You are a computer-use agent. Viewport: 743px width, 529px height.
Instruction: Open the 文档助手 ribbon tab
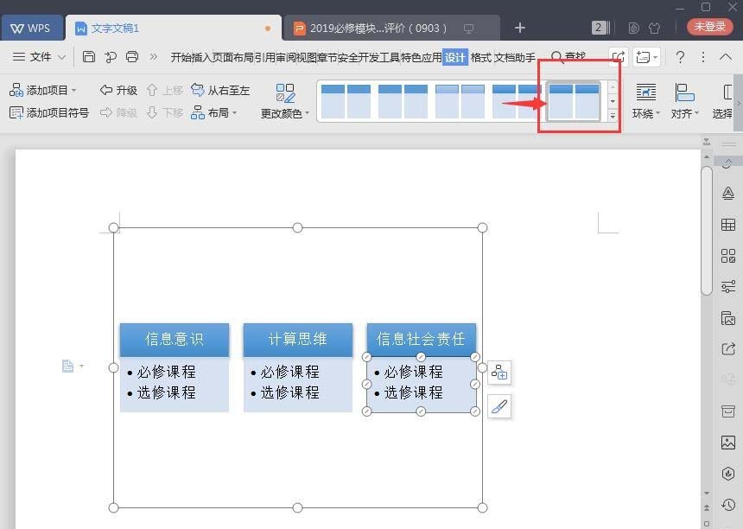[x=515, y=57]
